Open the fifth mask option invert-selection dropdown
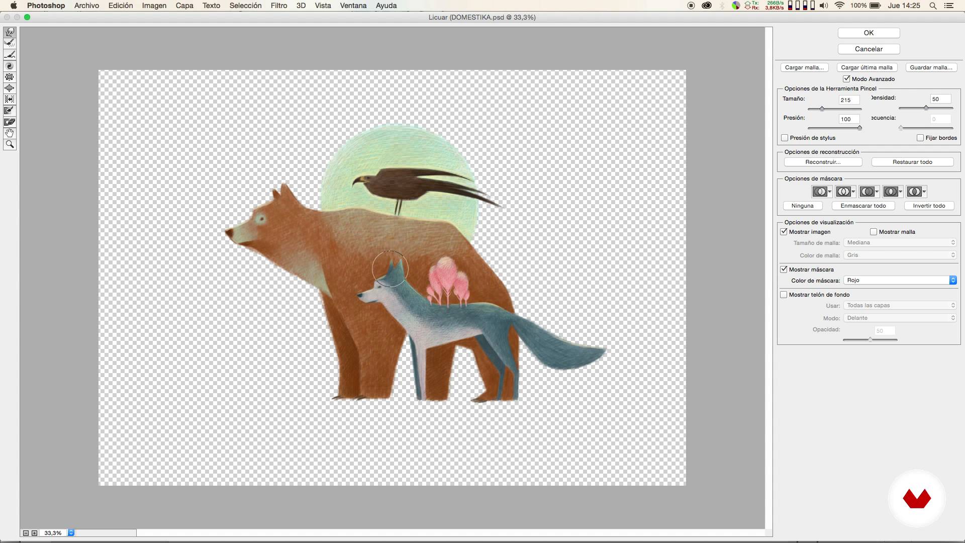 pos(916,192)
